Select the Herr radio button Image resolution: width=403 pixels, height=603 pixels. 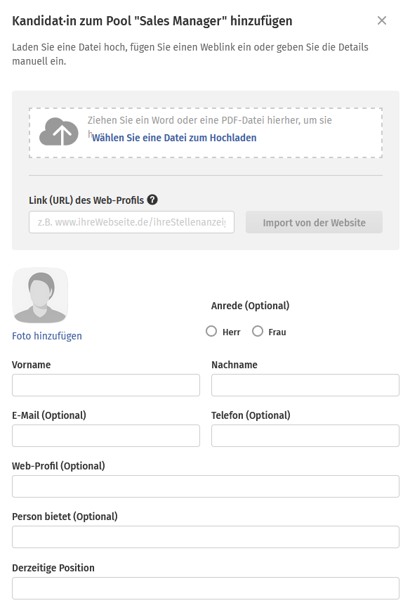[x=211, y=331]
